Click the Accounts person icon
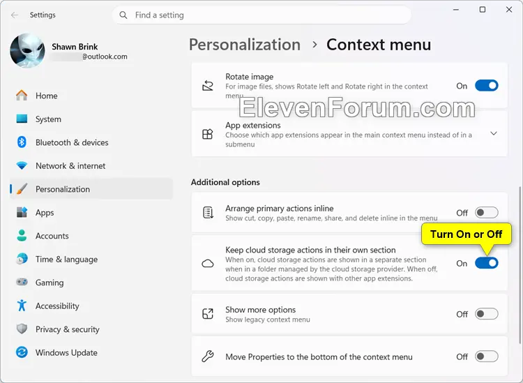Screen dimensions: 523x383 pyautogui.click(x=22, y=236)
